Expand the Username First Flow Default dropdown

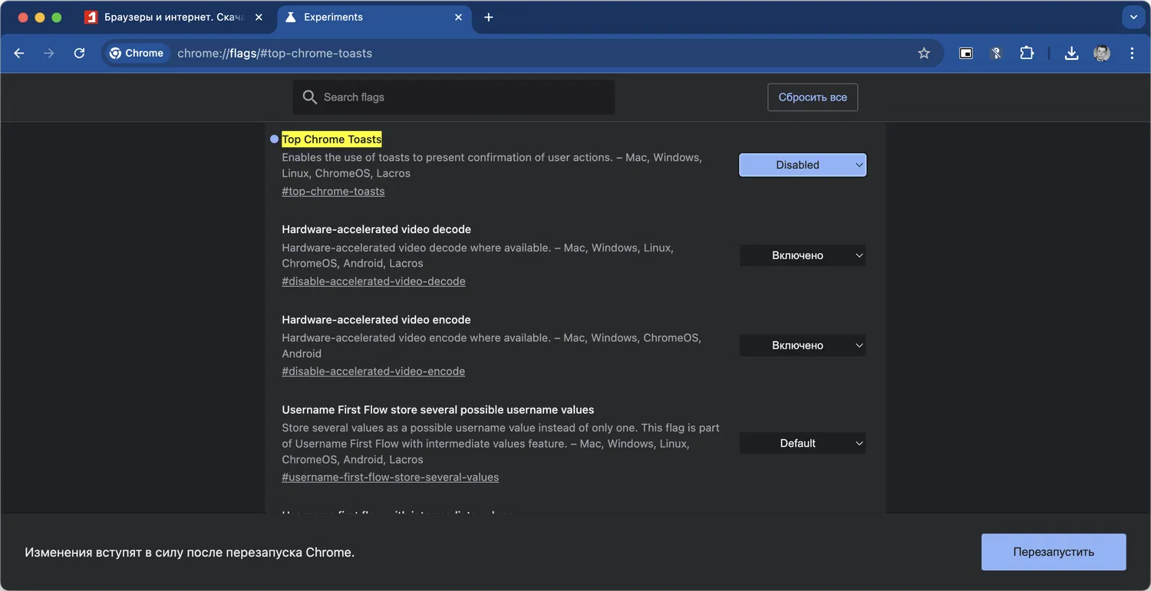click(x=802, y=443)
